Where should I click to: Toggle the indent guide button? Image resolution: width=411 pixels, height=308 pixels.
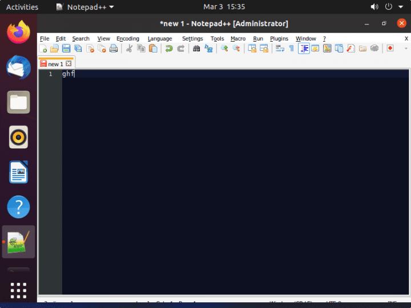coord(304,48)
